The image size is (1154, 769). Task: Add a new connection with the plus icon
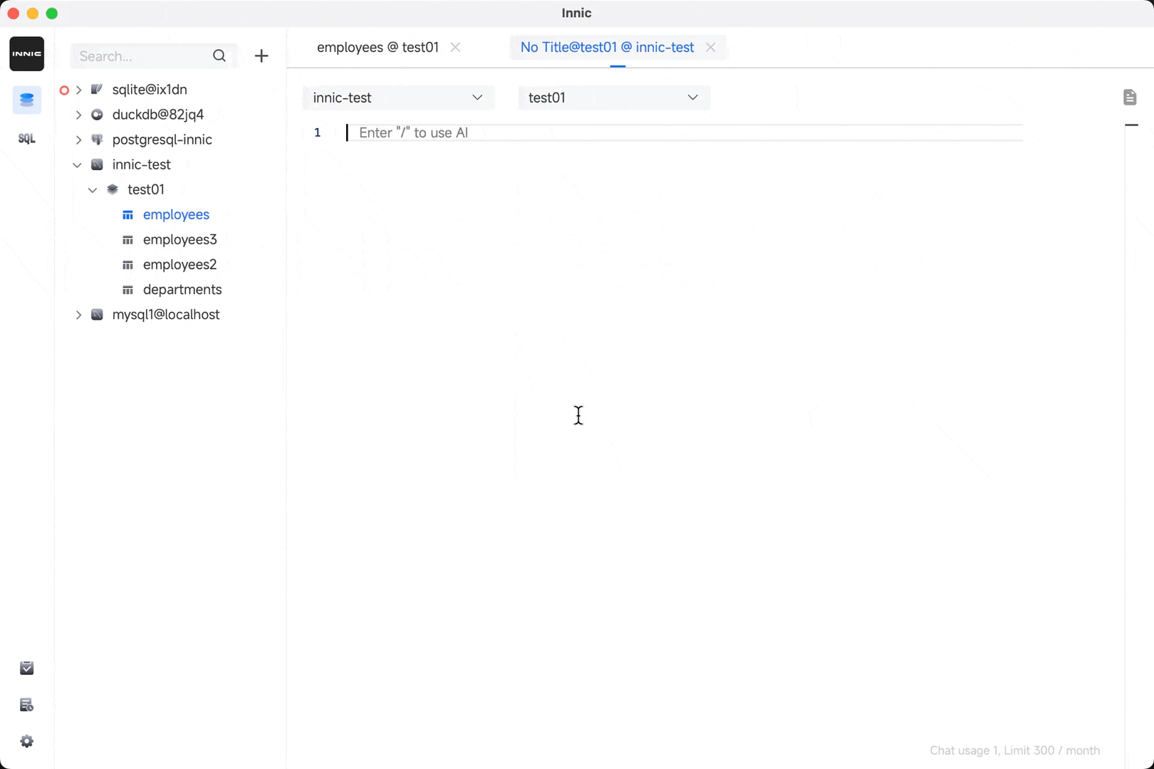(x=261, y=56)
